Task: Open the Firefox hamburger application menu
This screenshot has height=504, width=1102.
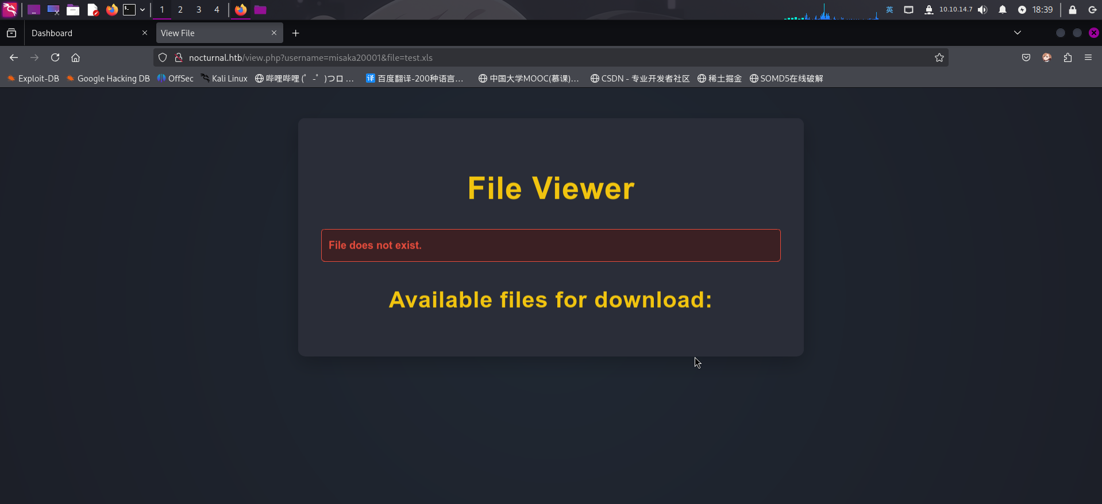Action: tap(1088, 57)
